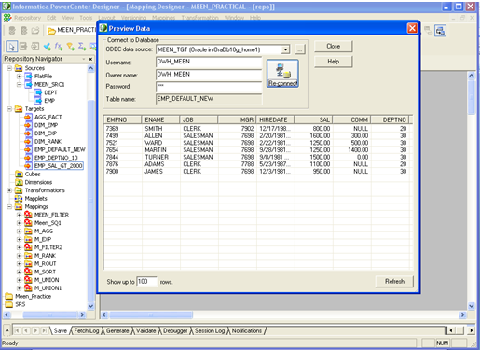The image size is (480, 350).
Task: Switch to the Generate tab
Action: pos(117,330)
